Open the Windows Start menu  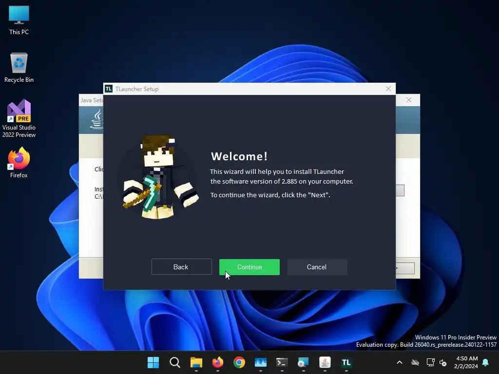tap(153, 362)
